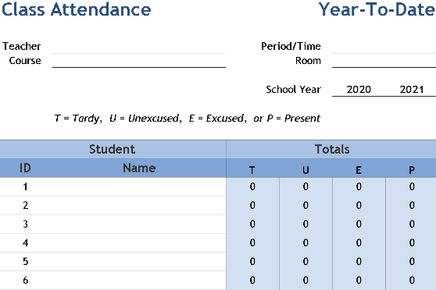The width and height of the screenshot is (436, 290).
Task: Select student ID 6 cell
Action: pos(25,281)
